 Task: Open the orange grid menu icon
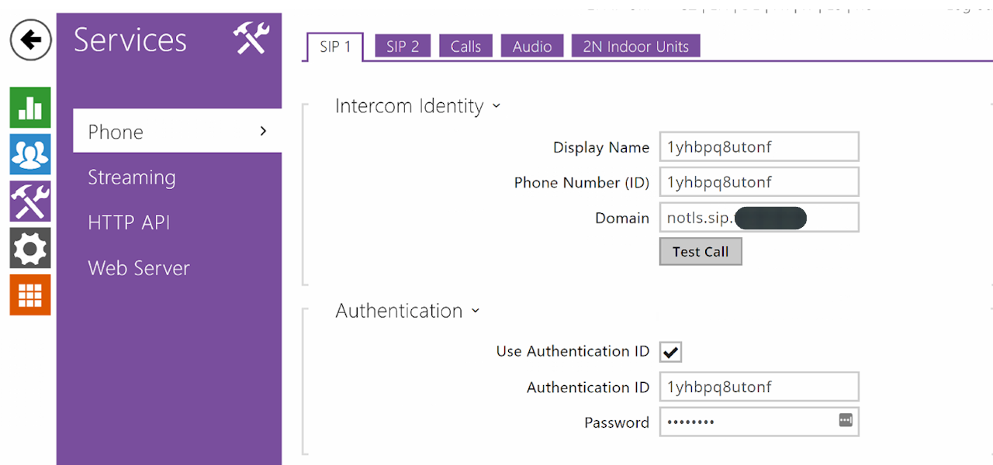[30, 294]
